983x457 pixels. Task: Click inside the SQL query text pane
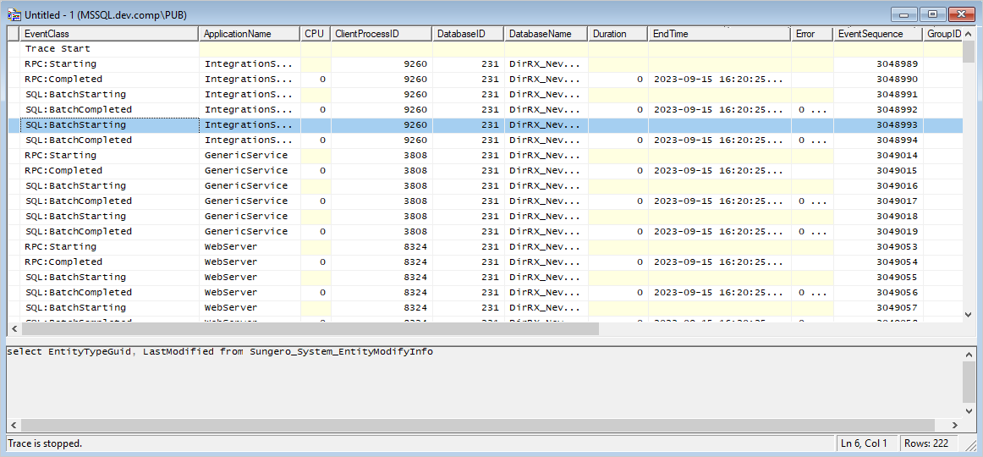coord(482,381)
